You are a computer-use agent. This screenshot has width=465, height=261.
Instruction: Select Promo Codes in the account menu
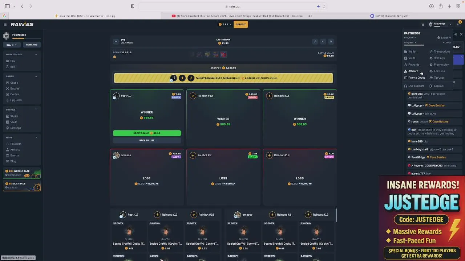point(415,78)
